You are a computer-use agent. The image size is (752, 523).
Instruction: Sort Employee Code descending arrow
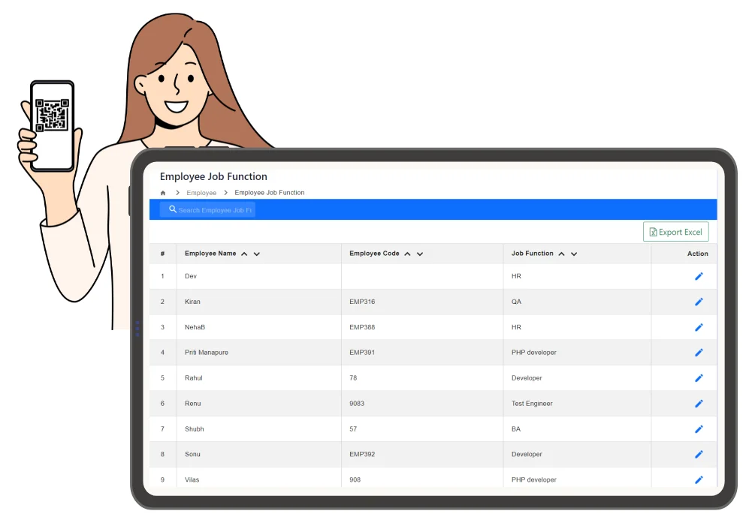[420, 254]
